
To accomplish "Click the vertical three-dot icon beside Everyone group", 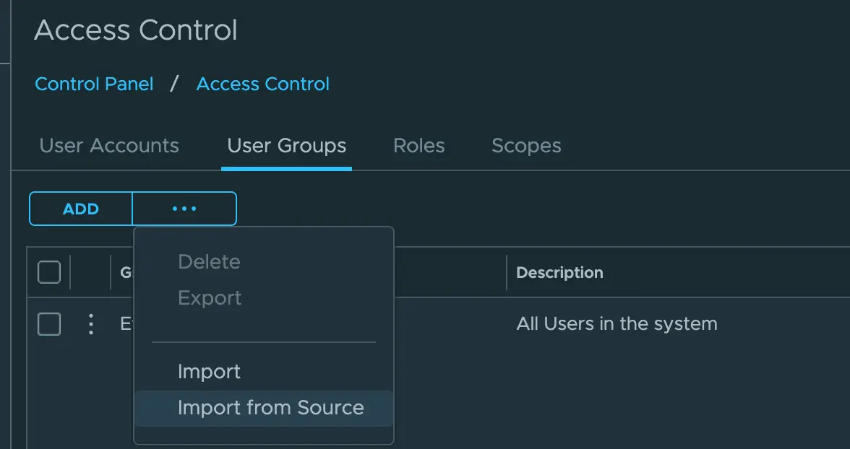I will pyautogui.click(x=90, y=324).
